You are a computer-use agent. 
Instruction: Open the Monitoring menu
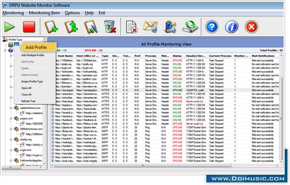(13, 13)
